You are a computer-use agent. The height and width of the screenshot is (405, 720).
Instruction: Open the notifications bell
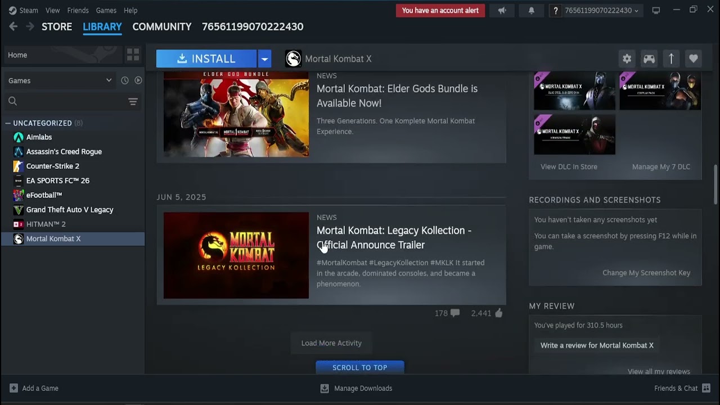click(x=531, y=10)
